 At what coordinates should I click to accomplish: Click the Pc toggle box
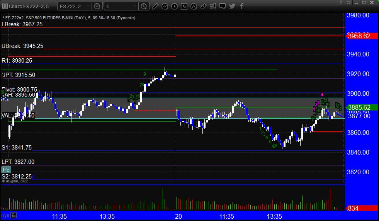[x=6, y=170]
